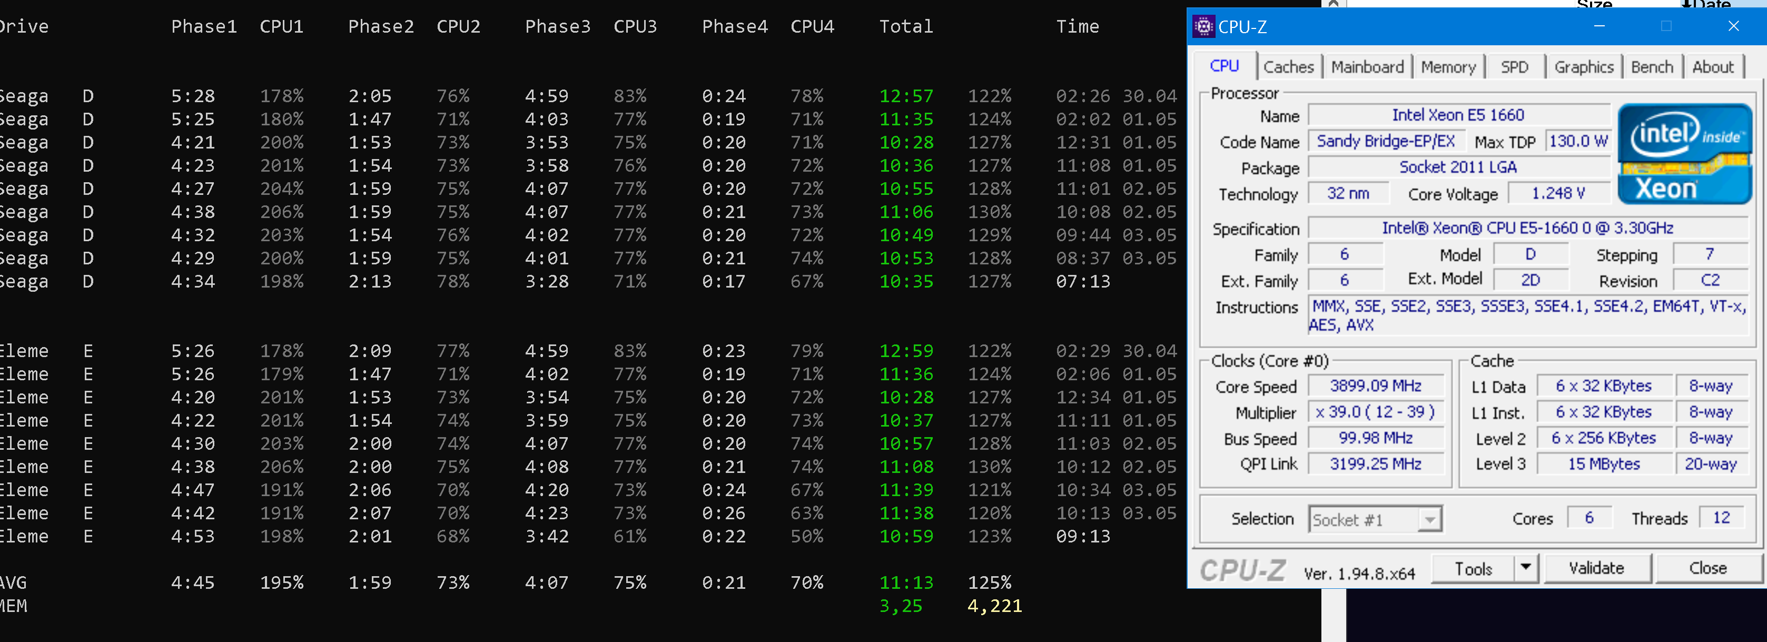
Task: Select the Memory tab
Action: point(1448,66)
